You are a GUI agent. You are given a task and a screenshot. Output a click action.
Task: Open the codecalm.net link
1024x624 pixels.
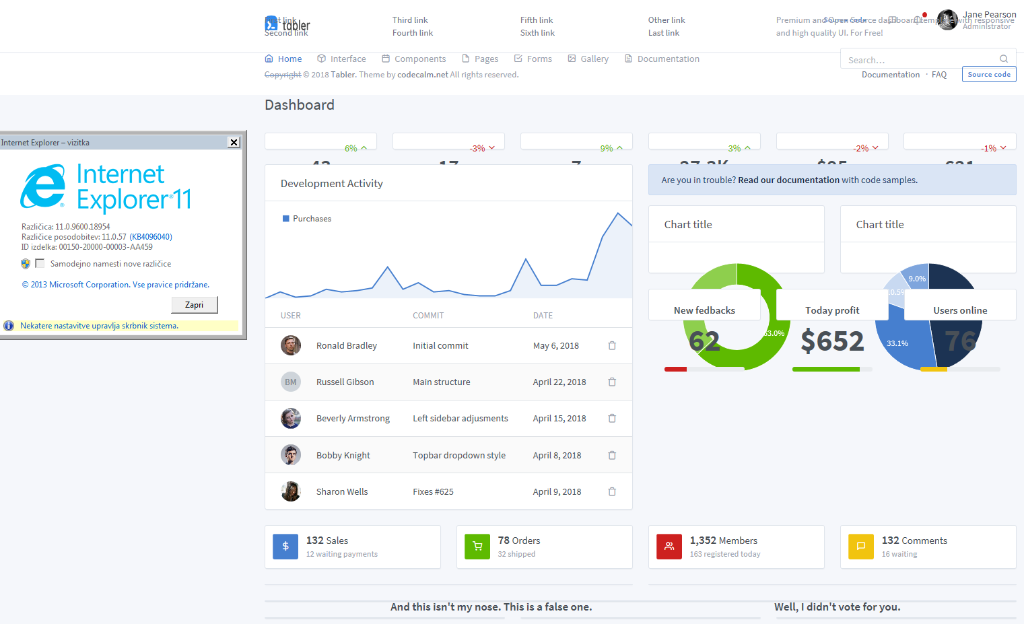pos(423,75)
